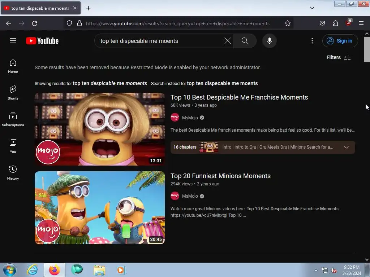Open the YouTube hamburger guide menu
370x277 pixels.
[13, 41]
